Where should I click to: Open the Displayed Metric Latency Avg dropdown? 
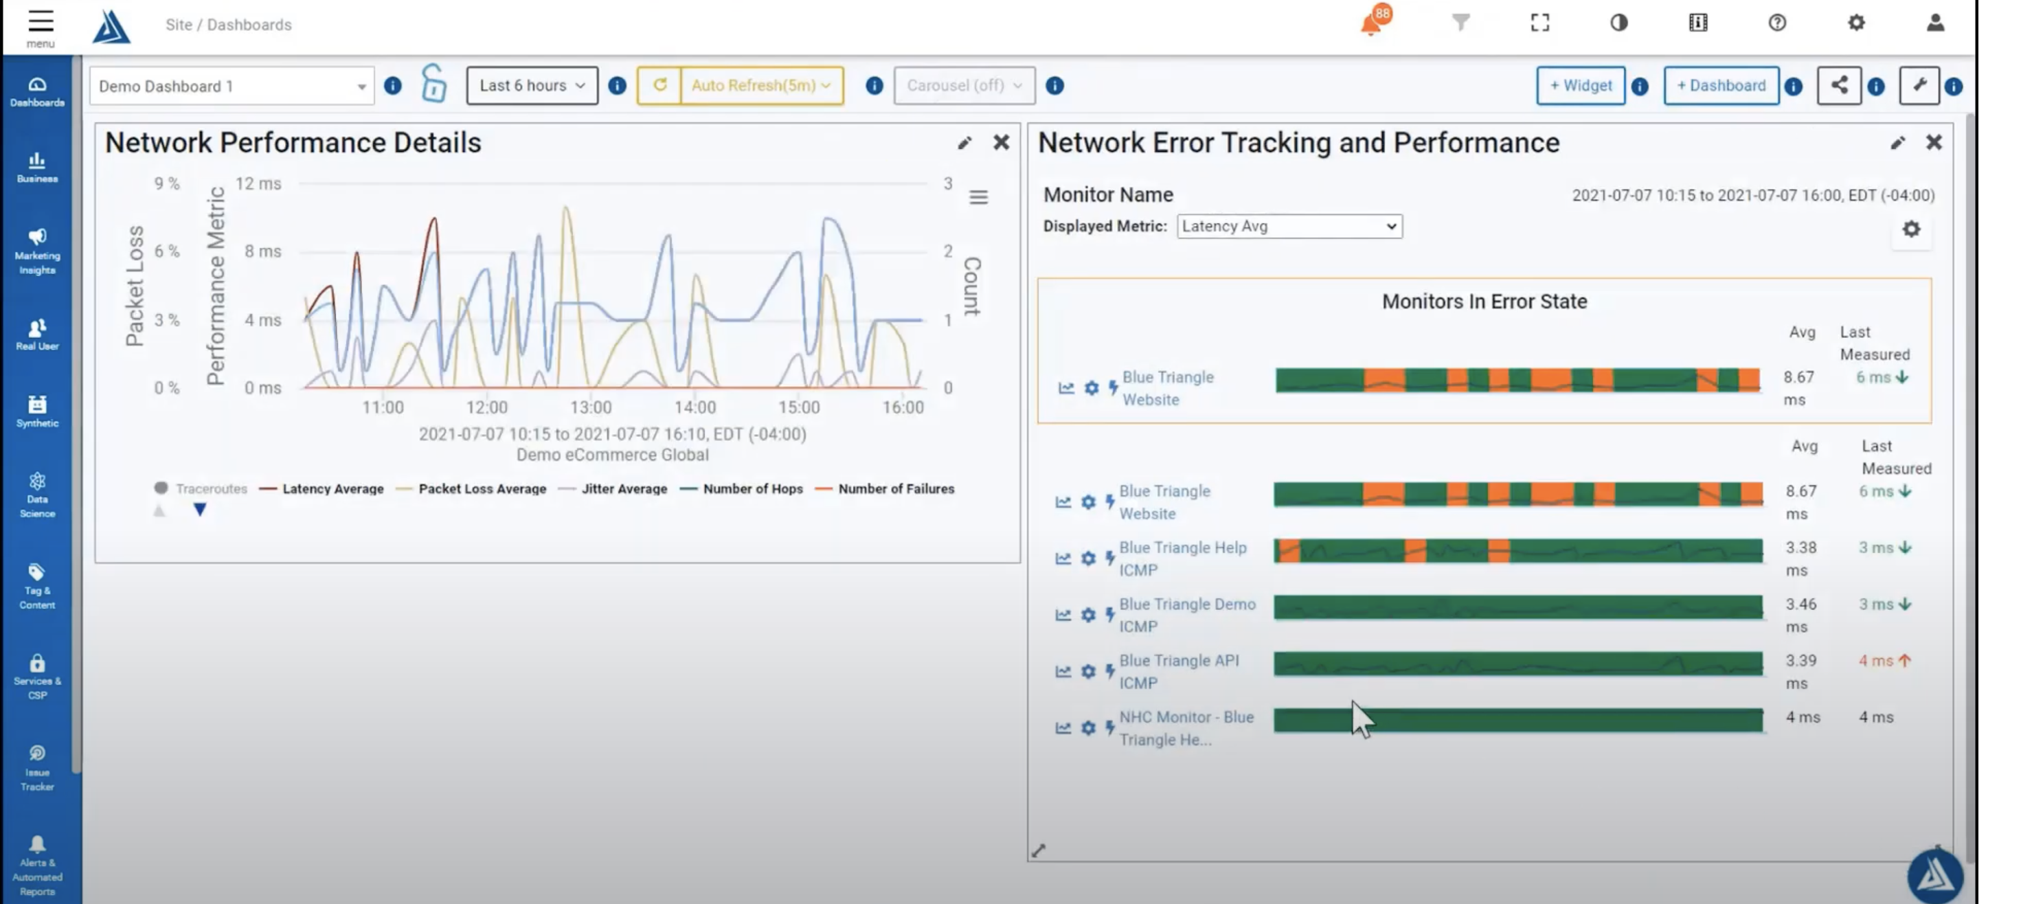pyautogui.click(x=1290, y=226)
